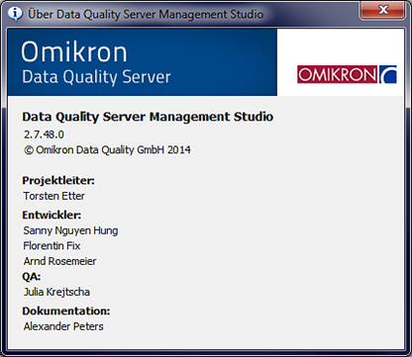Click the "Data Quality Server" banner subtitle
Screen dimensions: 412x357
[96, 77]
